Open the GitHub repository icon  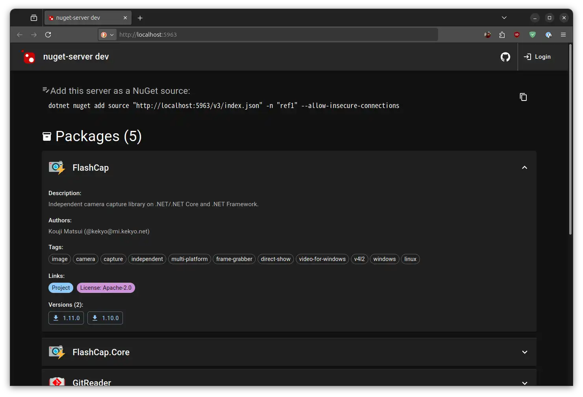[505, 57]
